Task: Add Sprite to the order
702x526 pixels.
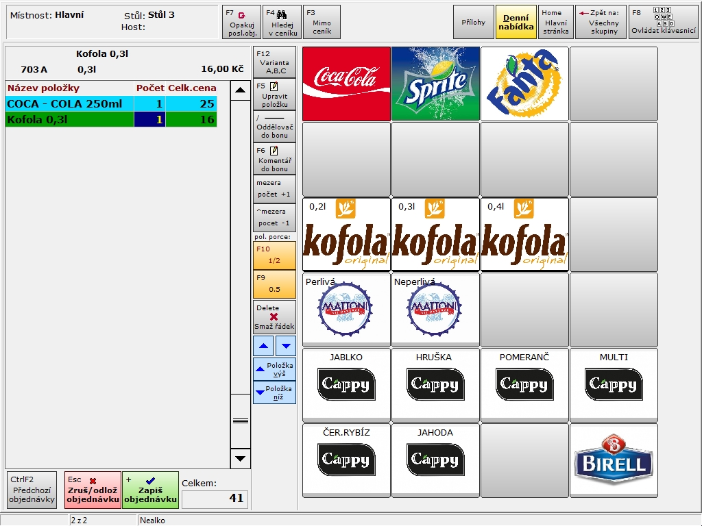Action: click(435, 84)
